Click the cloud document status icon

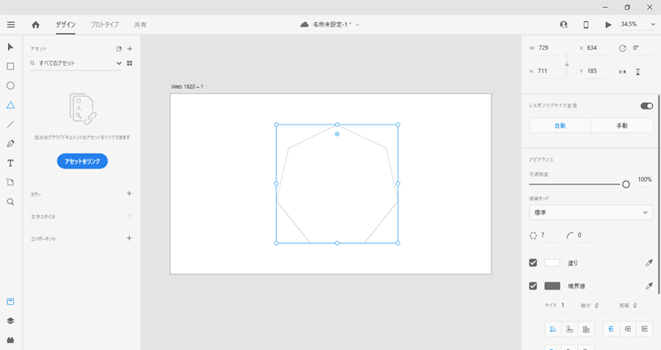304,25
